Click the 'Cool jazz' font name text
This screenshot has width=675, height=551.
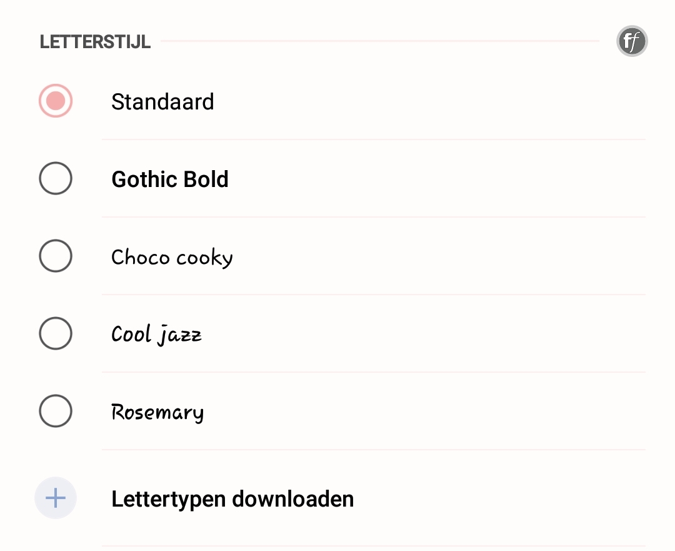click(x=156, y=335)
